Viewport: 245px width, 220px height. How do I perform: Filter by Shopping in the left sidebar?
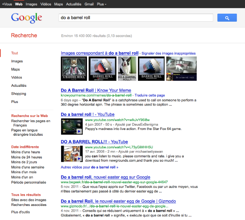click(19, 94)
